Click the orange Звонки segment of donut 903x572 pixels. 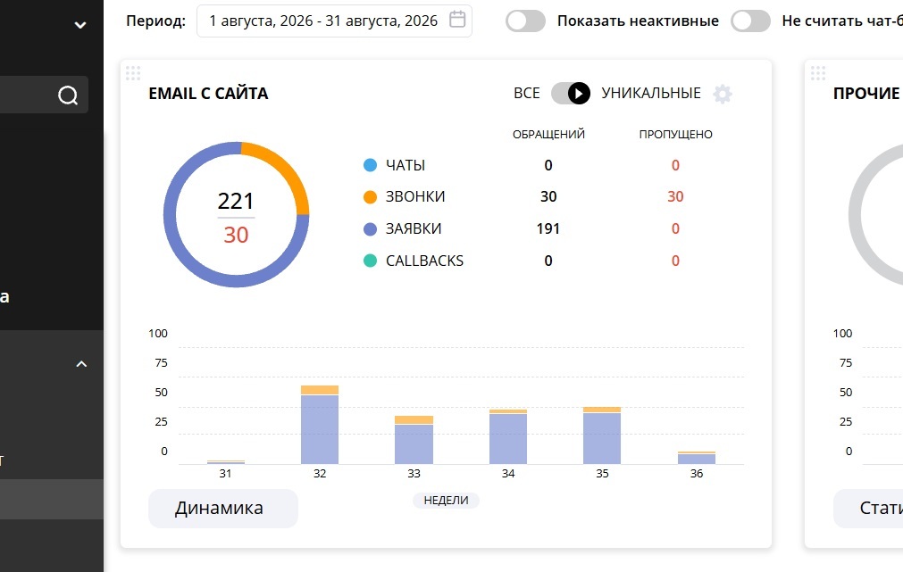point(285,169)
